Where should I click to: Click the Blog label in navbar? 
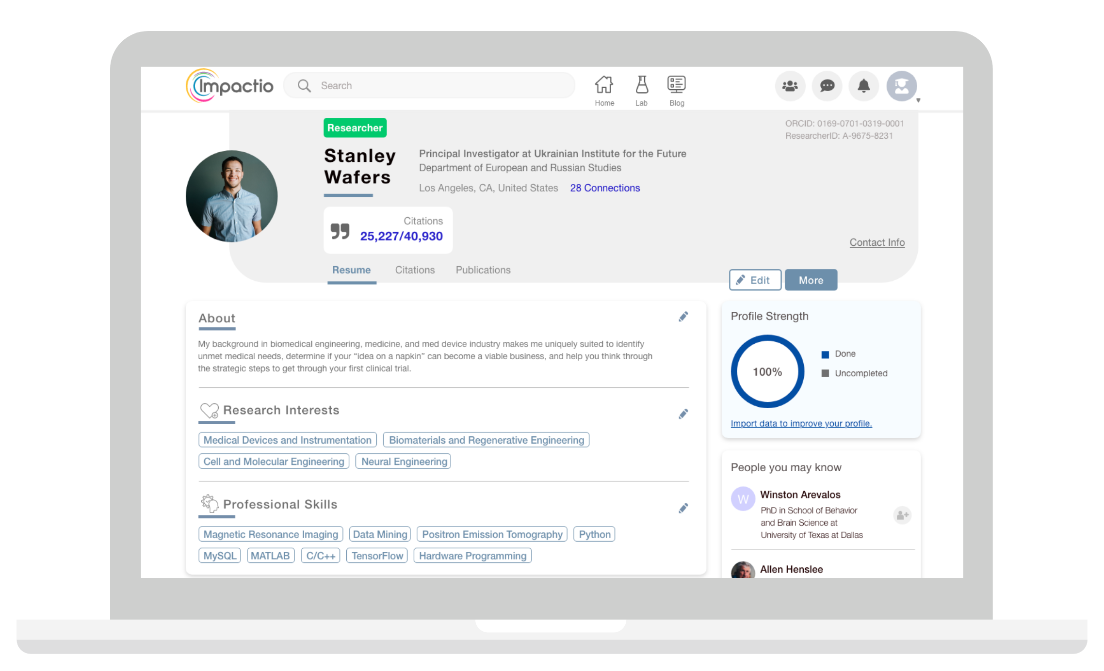pyautogui.click(x=677, y=103)
